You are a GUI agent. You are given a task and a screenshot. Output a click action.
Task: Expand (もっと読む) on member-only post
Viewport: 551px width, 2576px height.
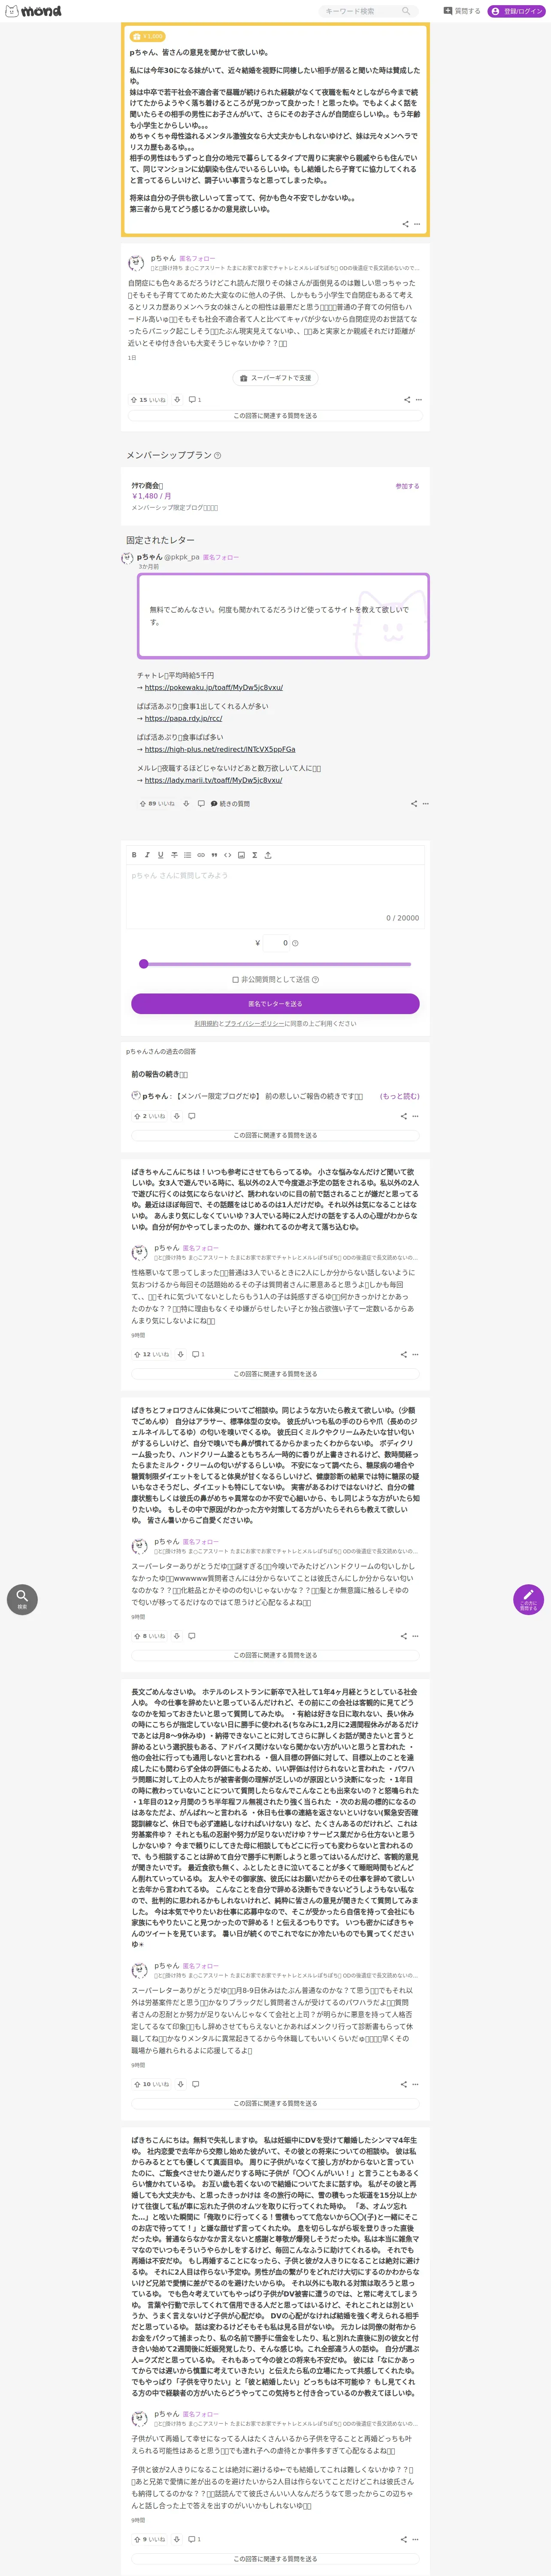tap(399, 1096)
